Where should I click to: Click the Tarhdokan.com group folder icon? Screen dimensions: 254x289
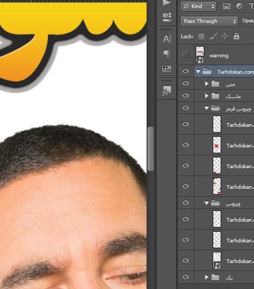point(207,72)
